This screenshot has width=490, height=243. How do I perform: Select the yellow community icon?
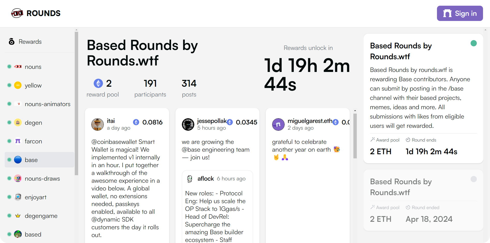(18, 85)
